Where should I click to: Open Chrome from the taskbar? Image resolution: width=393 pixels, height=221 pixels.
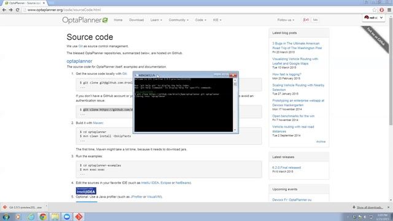tap(43, 217)
